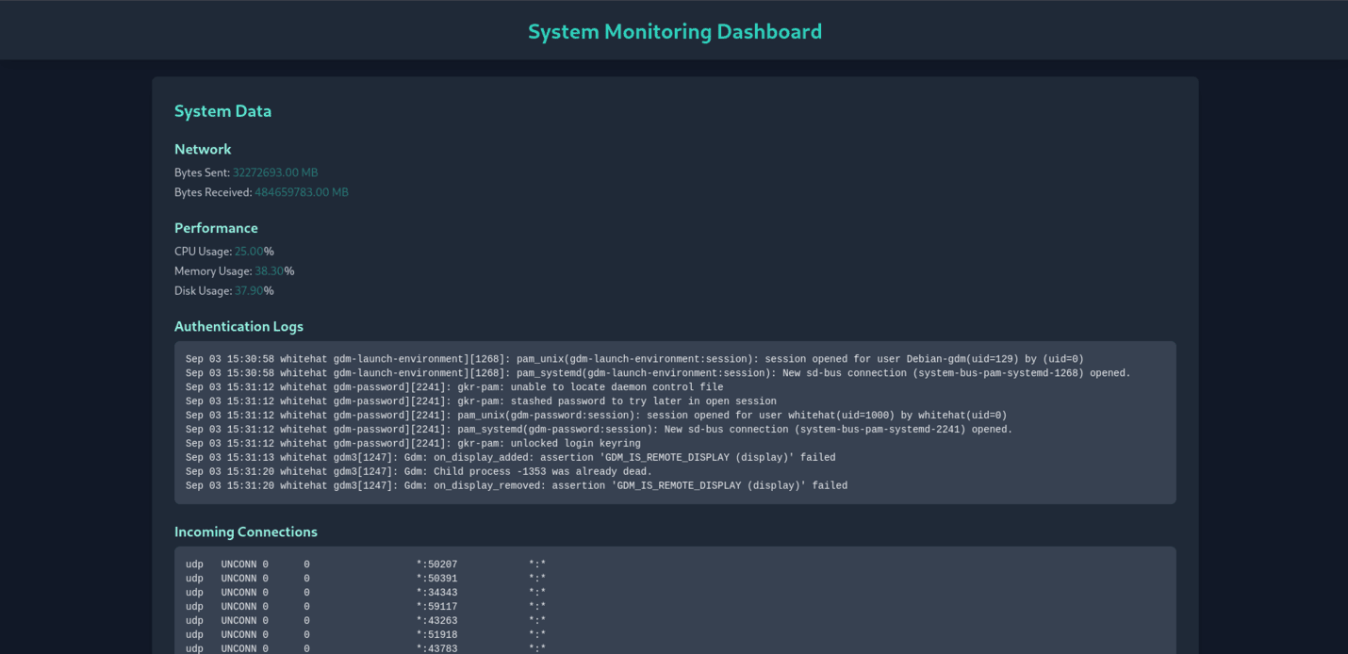Viewport: 1348px width, 654px height.
Task: Click the Memory Usage label
Action: point(213,271)
